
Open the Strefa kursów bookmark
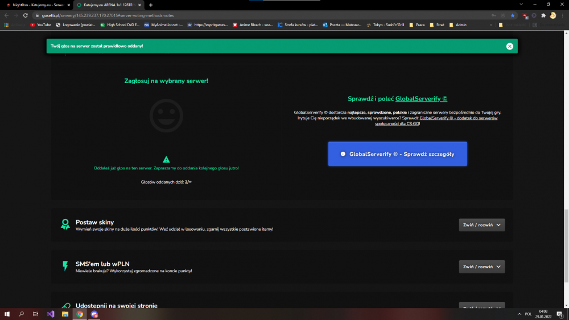[298, 25]
